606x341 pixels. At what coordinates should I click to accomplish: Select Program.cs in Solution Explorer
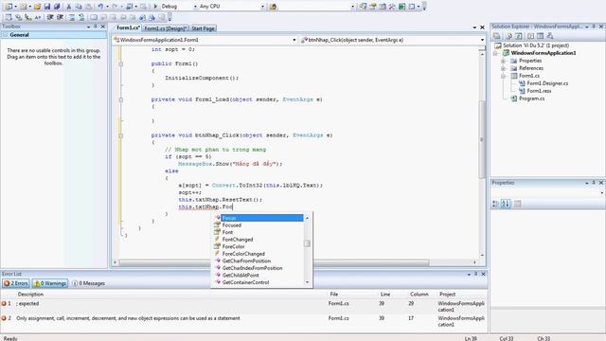(531, 99)
